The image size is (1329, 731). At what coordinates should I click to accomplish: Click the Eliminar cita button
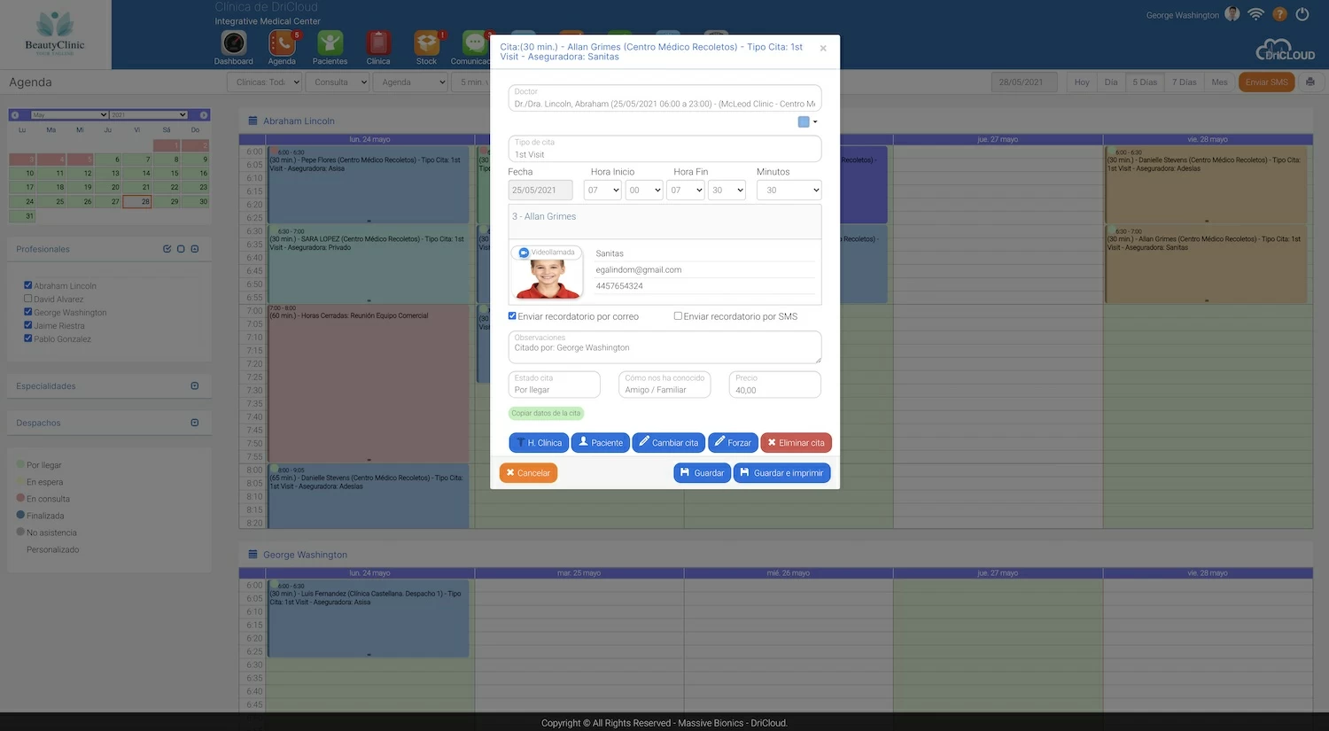796,443
